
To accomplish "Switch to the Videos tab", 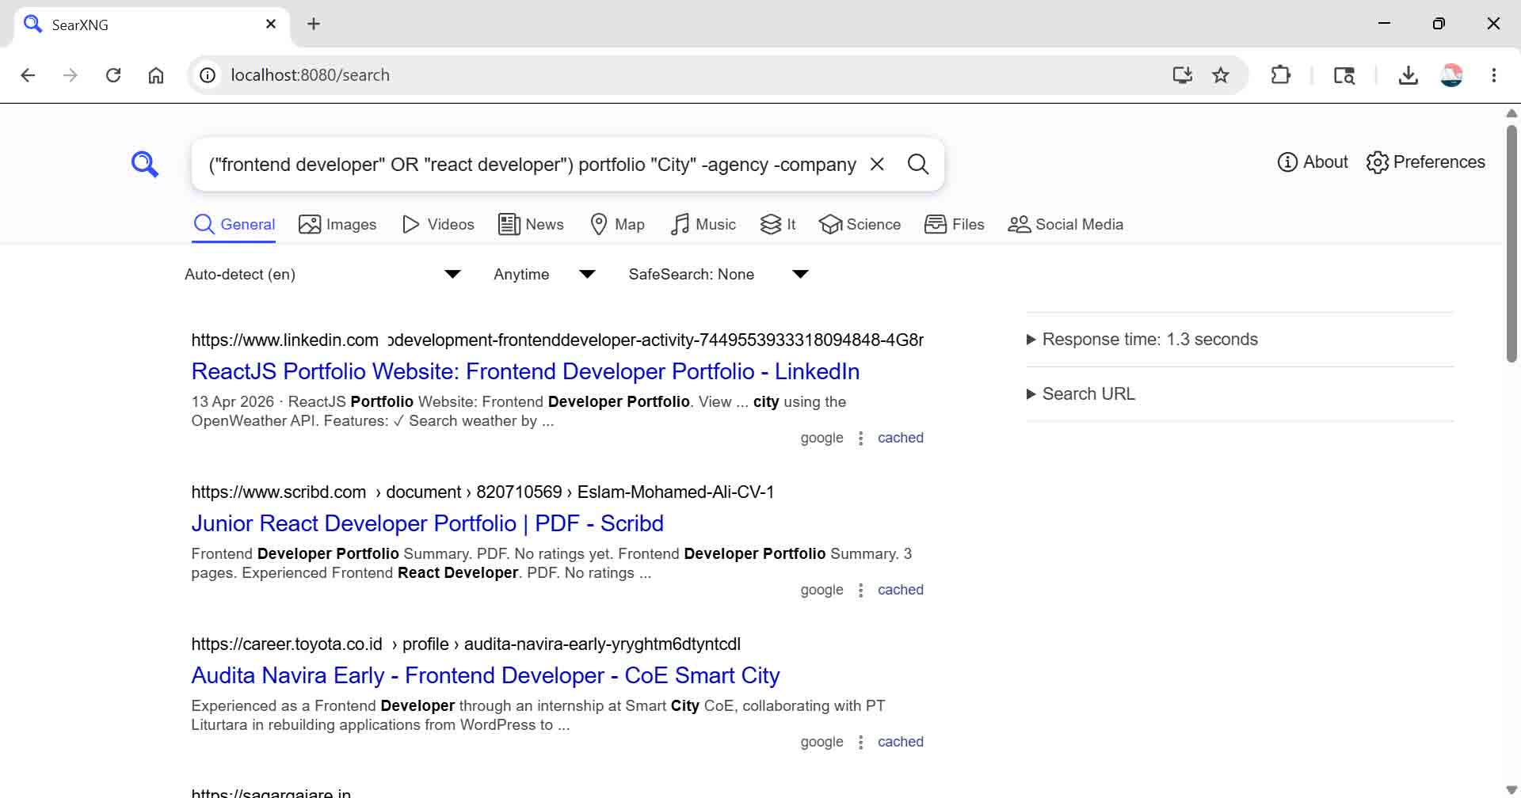I will tap(438, 225).
